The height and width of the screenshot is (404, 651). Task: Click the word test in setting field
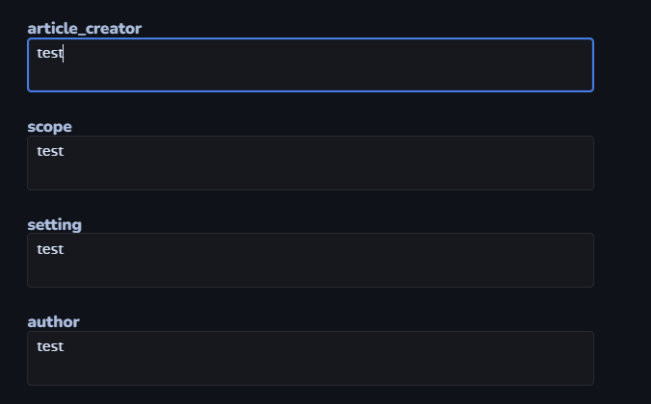click(49, 248)
